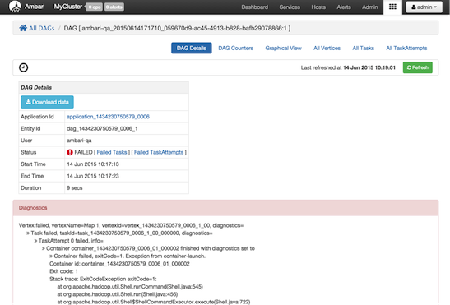Follow the Failed TaskAttempts link
This screenshot has height=305, width=450.
coord(159,152)
